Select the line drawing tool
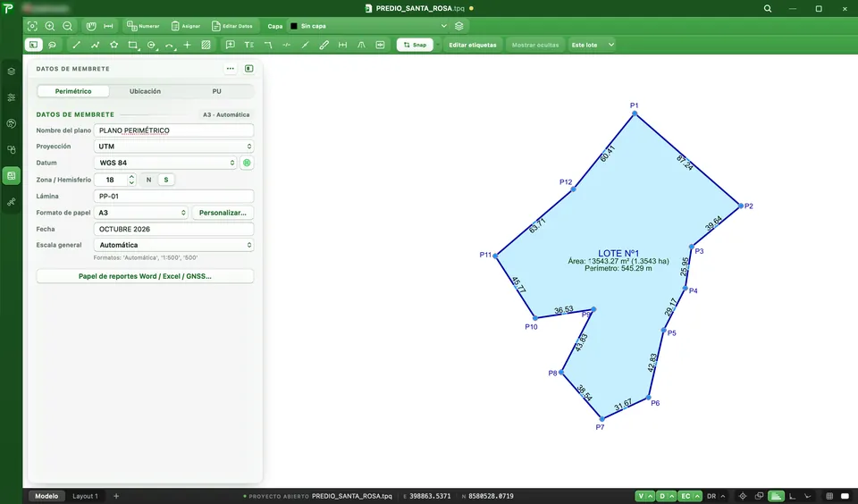 (77, 45)
